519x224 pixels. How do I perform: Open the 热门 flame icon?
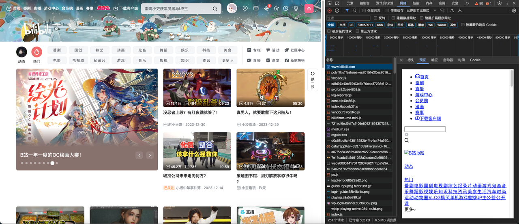pyautogui.click(x=36, y=52)
